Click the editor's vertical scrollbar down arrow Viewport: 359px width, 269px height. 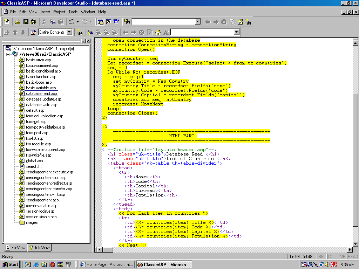coord(355,243)
